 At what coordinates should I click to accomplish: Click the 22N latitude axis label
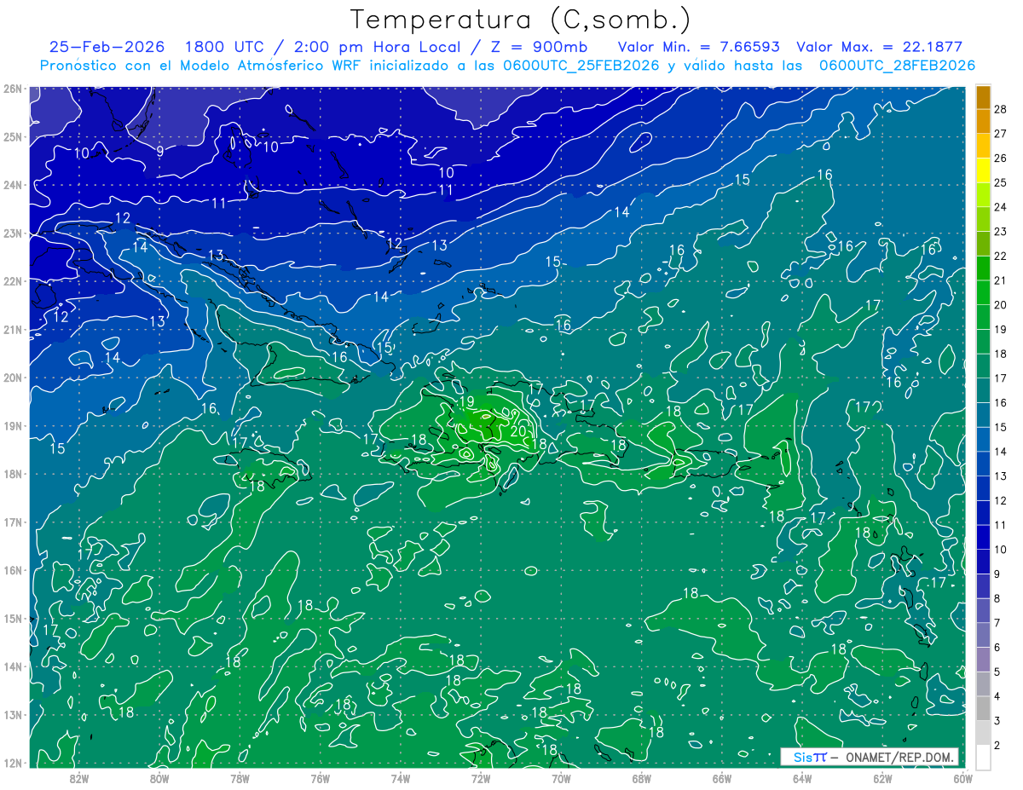[x=12, y=281]
